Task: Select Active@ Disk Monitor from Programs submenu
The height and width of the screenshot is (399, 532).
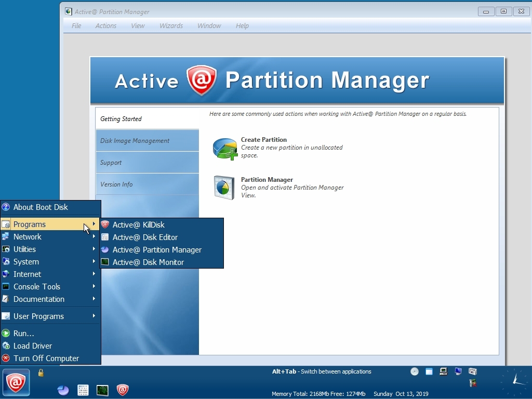Action: click(148, 262)
